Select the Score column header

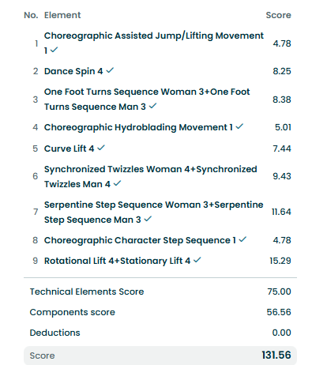pos(278,15)
